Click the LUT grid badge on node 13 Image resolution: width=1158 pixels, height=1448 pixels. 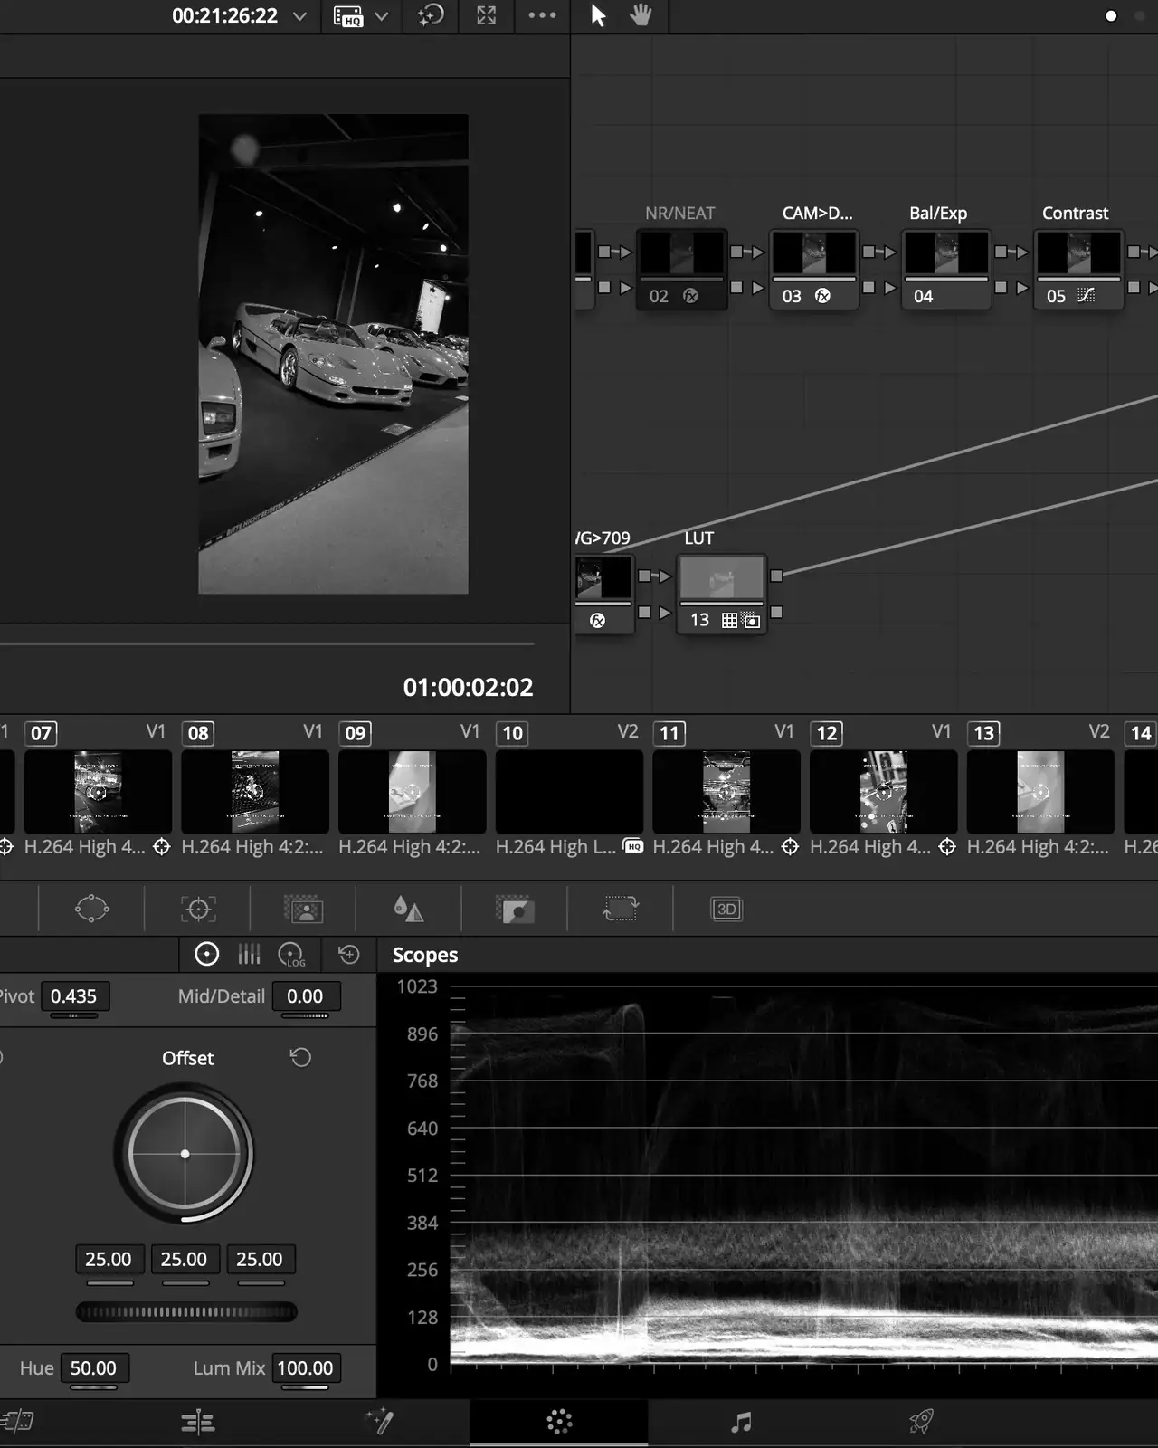tap(729, 620)
